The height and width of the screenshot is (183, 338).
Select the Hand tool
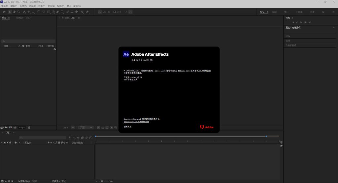14,12
